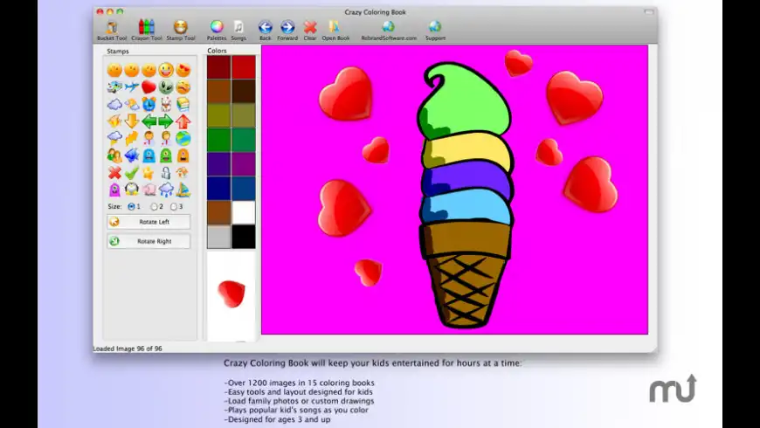Clear the current drawing
Image resolution: width=760 pixels, height=428 pixels.
pyautogui.click(x=309, y=27)
